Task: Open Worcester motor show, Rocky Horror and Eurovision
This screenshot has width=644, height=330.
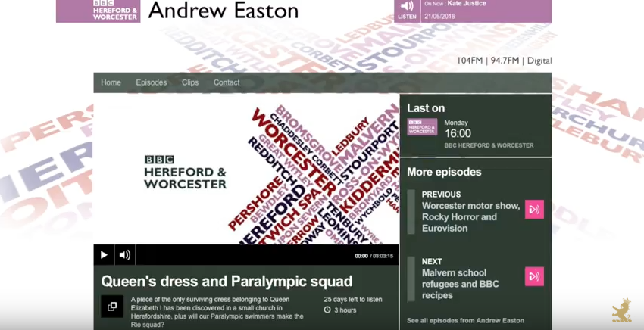Action: tap(470, 217)
